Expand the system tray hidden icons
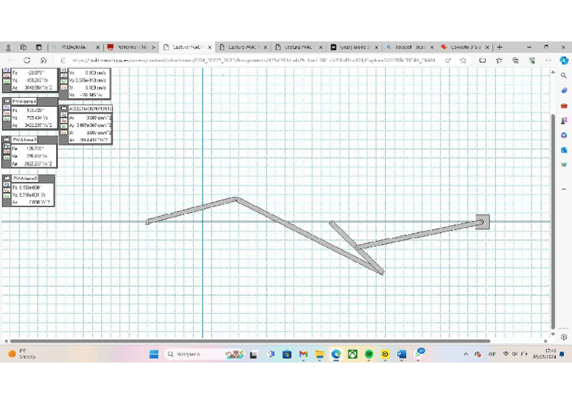The width and height of the screenshot is (572, 404). 465,354
